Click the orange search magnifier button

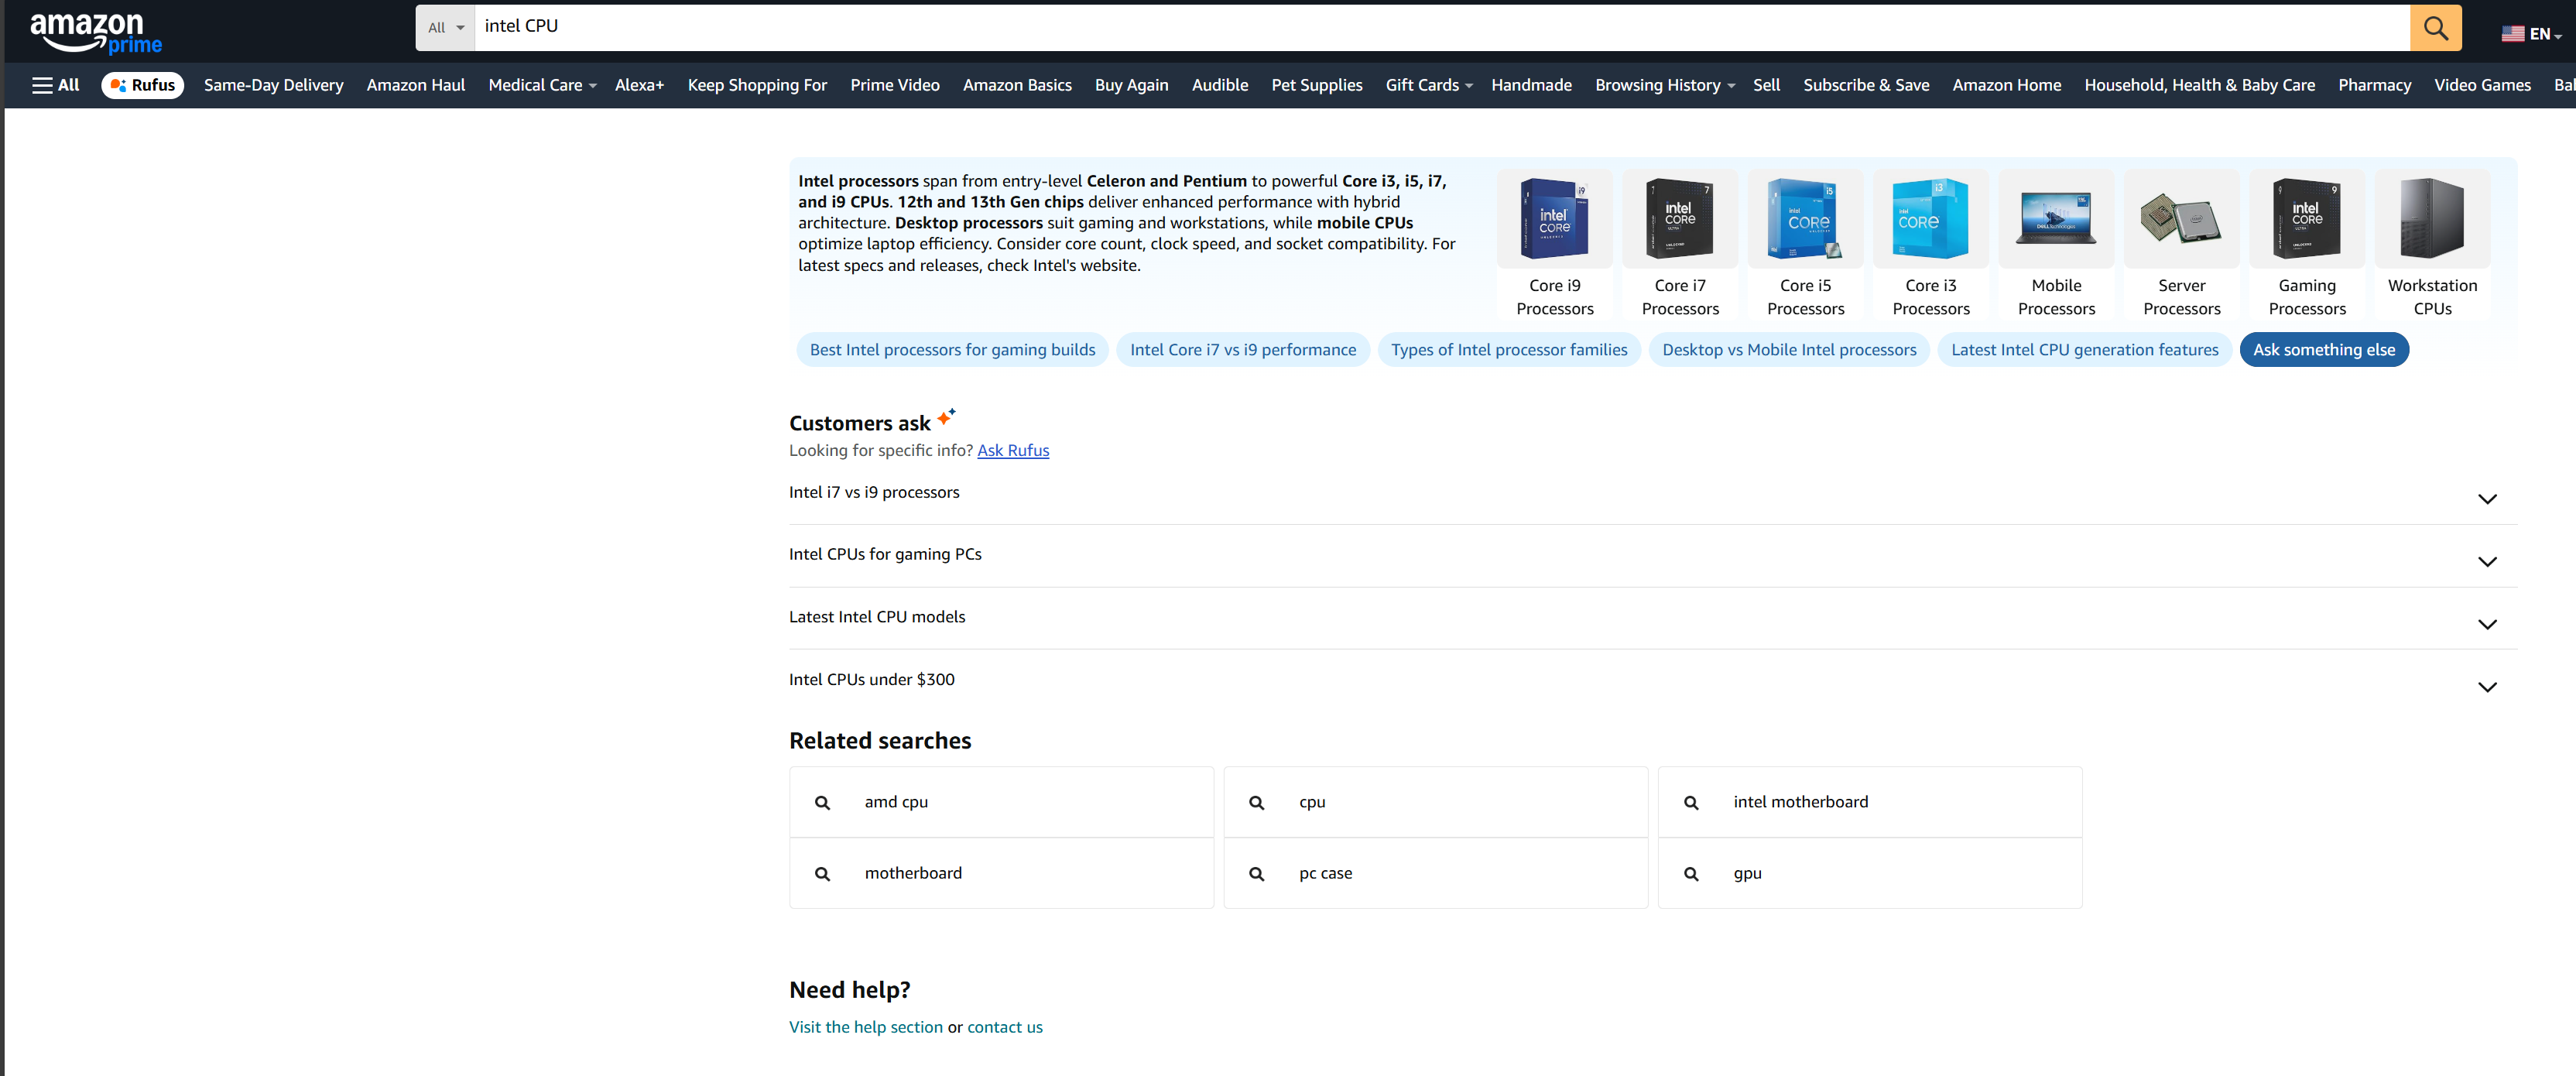(2435, 28)
